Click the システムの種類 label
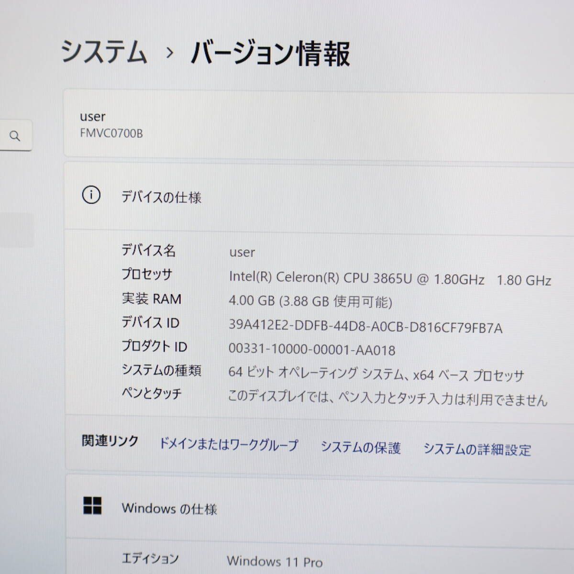 [161, 370]
